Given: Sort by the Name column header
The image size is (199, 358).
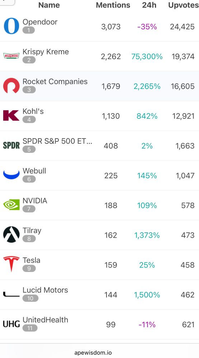Looking at the screenshot, I should pos(49,5).
